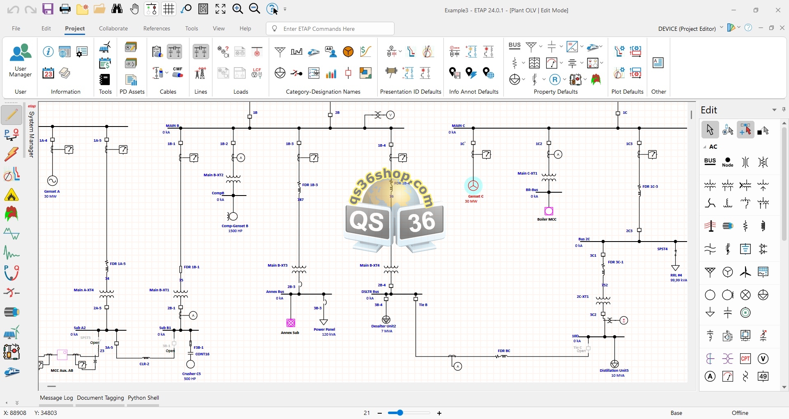The height and width of the screenshot is (419, 789).
Task: Select the CPT element in palette
Action: (x=745, y=359)
